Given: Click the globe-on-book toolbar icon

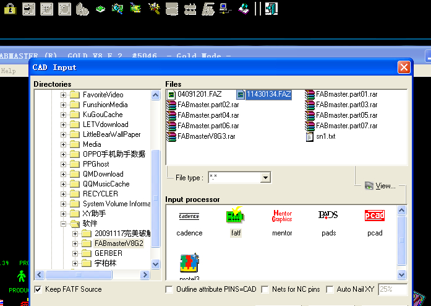Looking at the screenshot, I should tap(243, 9).
